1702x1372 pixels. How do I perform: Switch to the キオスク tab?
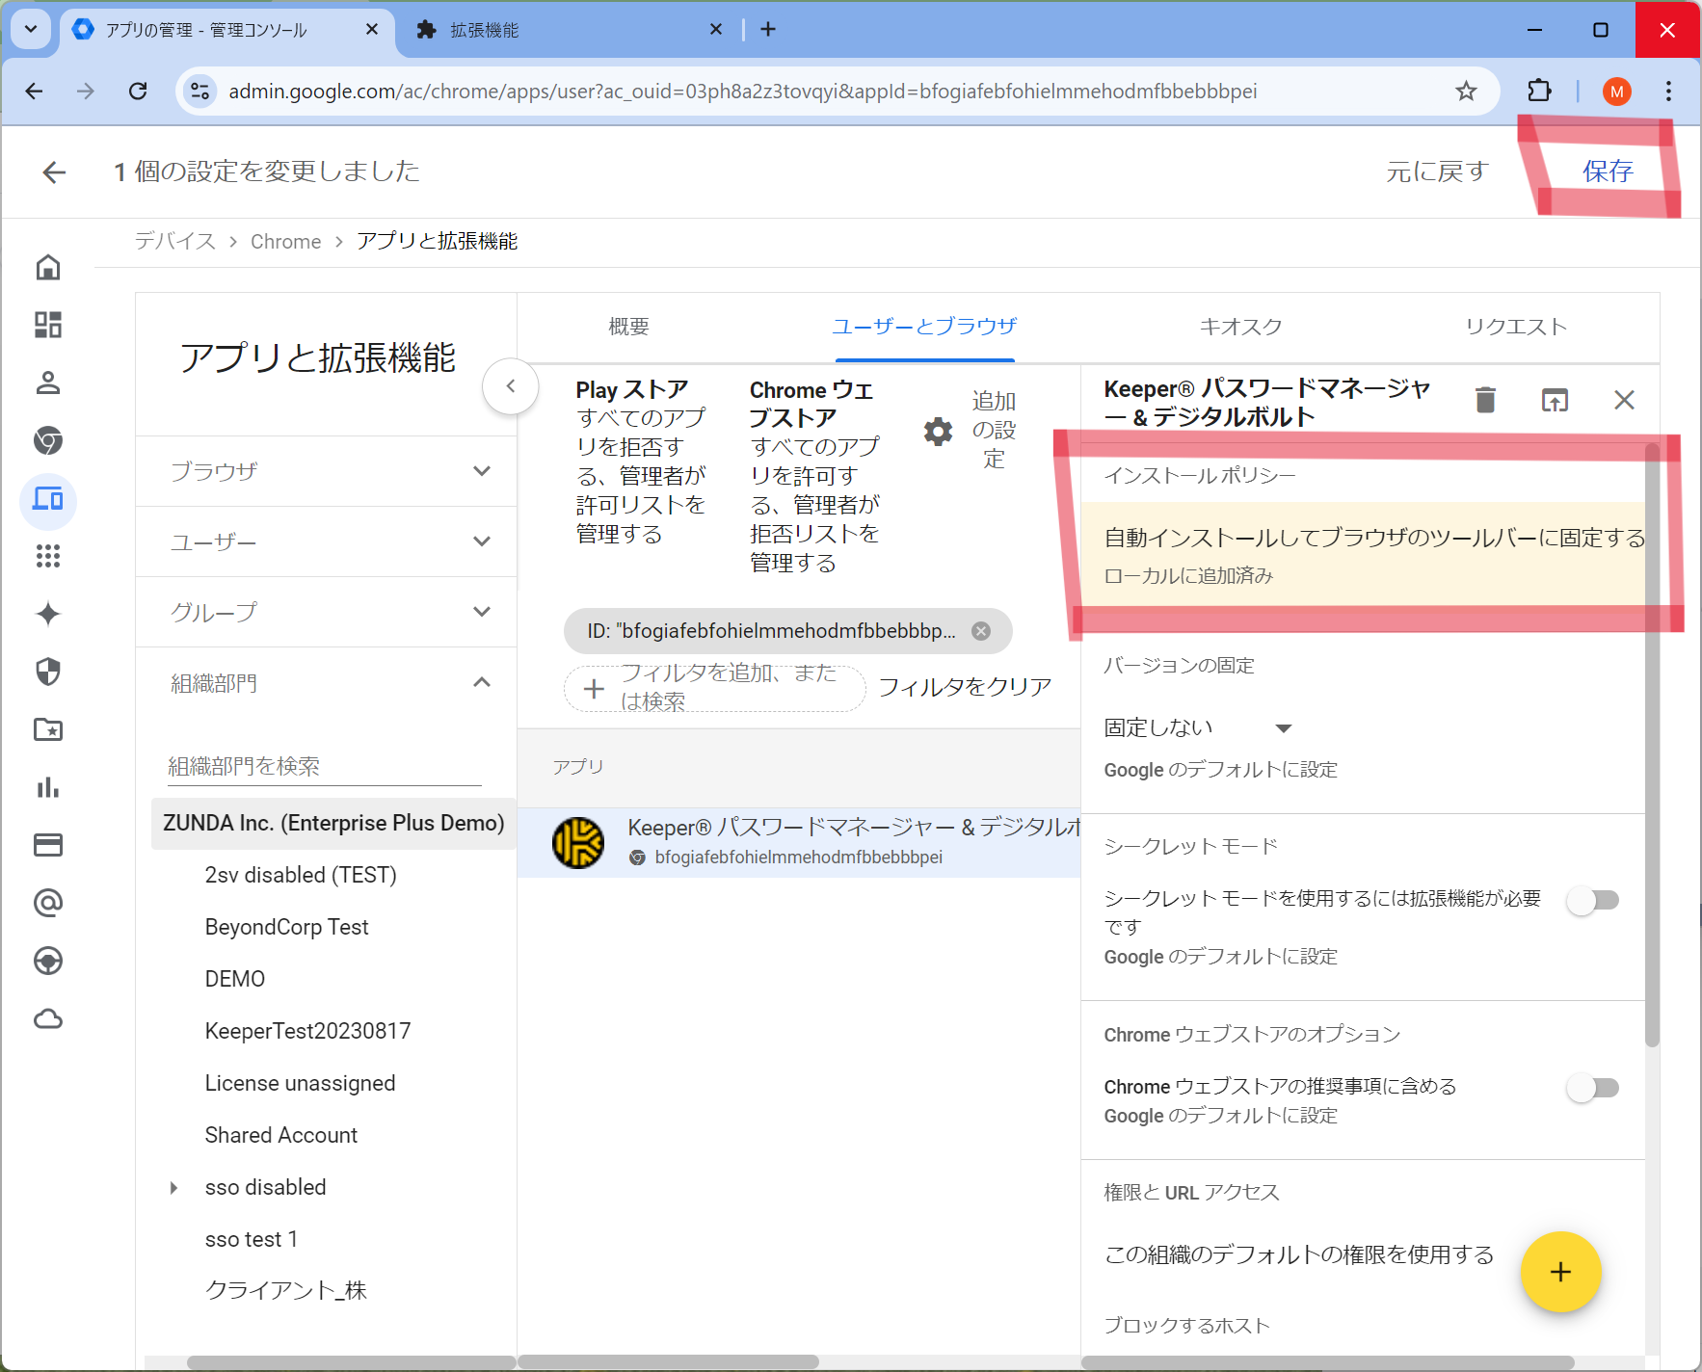(1240, 327)
